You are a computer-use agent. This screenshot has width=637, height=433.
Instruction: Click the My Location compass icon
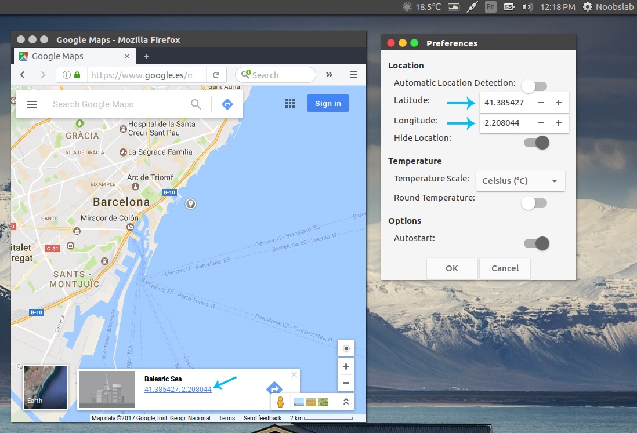pos(346,348)
